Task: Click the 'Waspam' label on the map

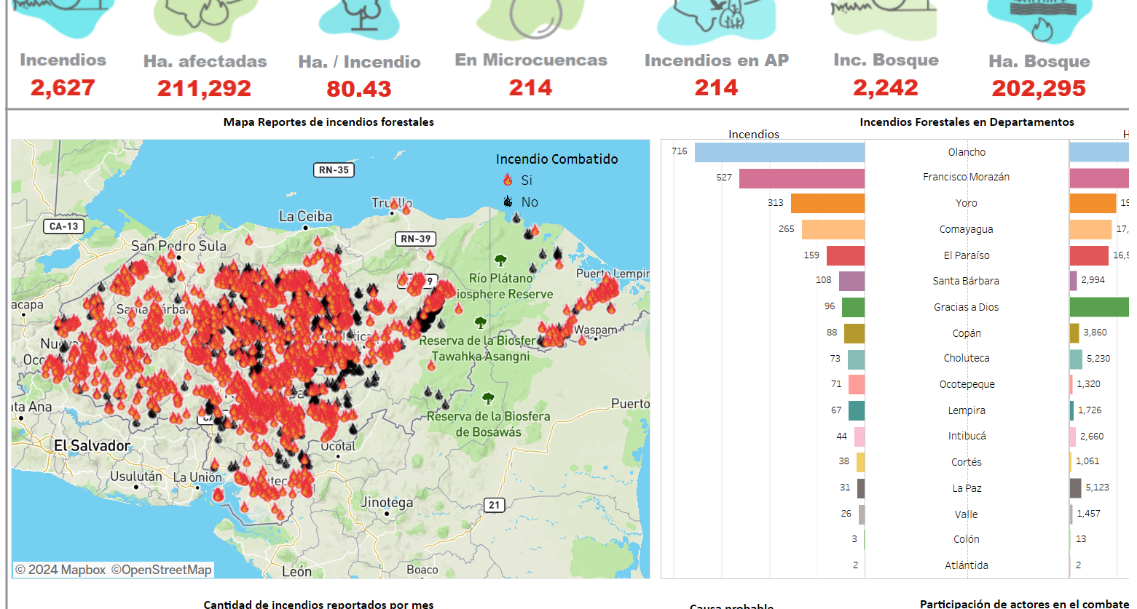Action: click(595, 330)
